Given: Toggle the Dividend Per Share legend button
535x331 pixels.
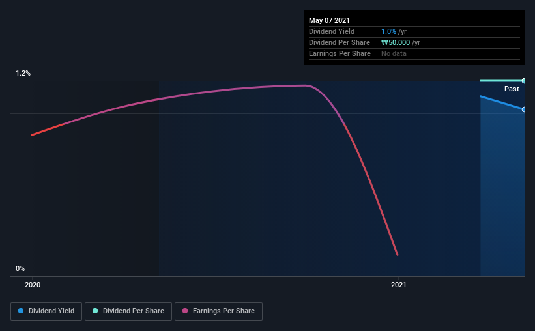Looking at the screenshot, I should click(x=128, y=311).
